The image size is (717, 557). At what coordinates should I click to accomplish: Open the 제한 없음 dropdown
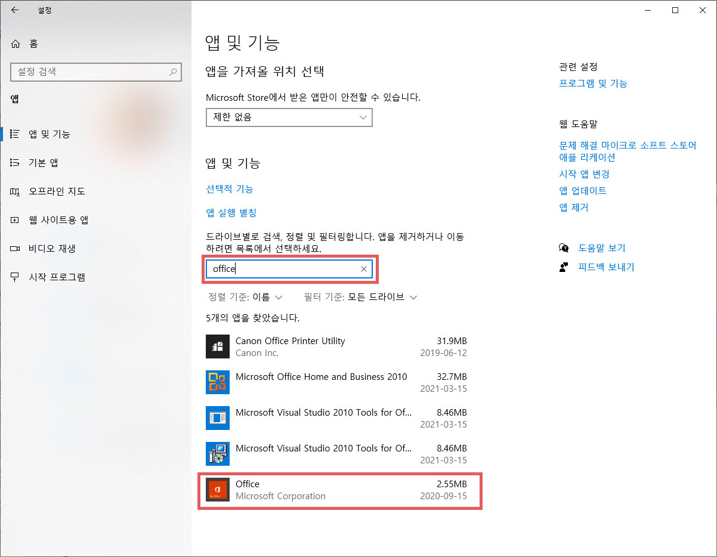coord(289,117)
